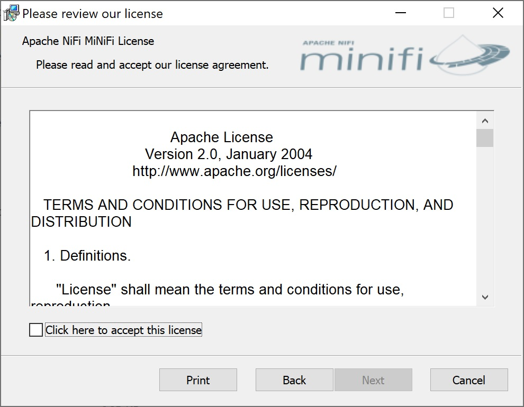Click the scrollbar down arrow
Screen dimensions: 524x407
point(485,298)
